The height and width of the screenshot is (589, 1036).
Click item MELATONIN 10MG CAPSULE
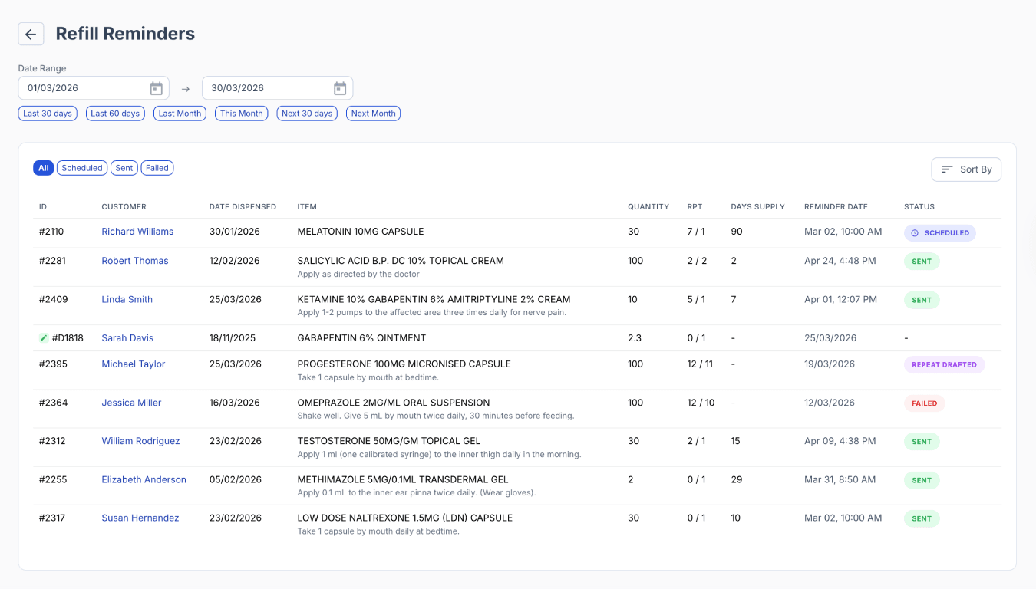tap(361, 232)
